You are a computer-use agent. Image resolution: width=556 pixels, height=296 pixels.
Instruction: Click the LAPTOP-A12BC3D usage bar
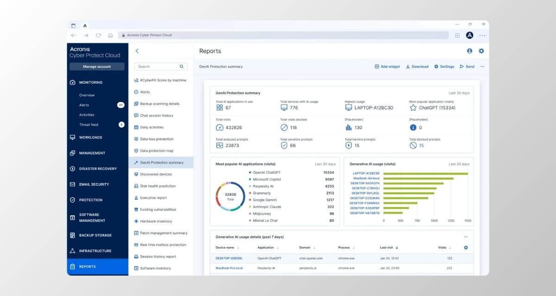pyautogui.click(x=426, y=173)
